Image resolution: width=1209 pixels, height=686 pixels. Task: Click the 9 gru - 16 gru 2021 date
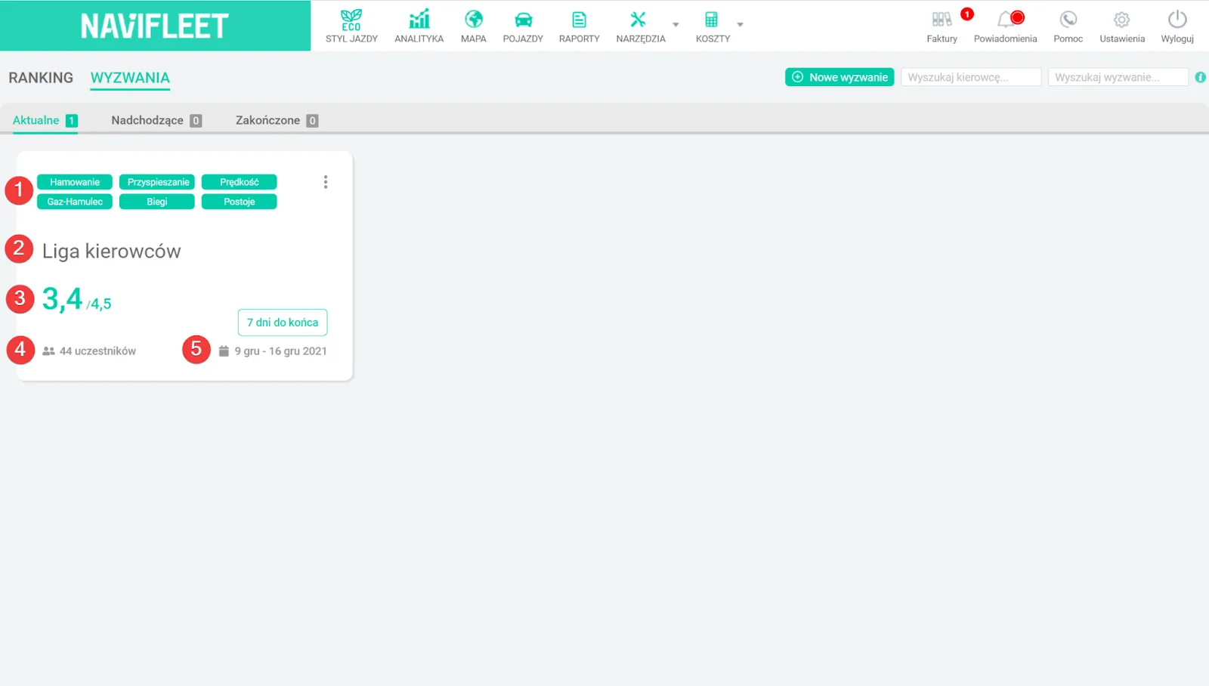click(280, 351)
